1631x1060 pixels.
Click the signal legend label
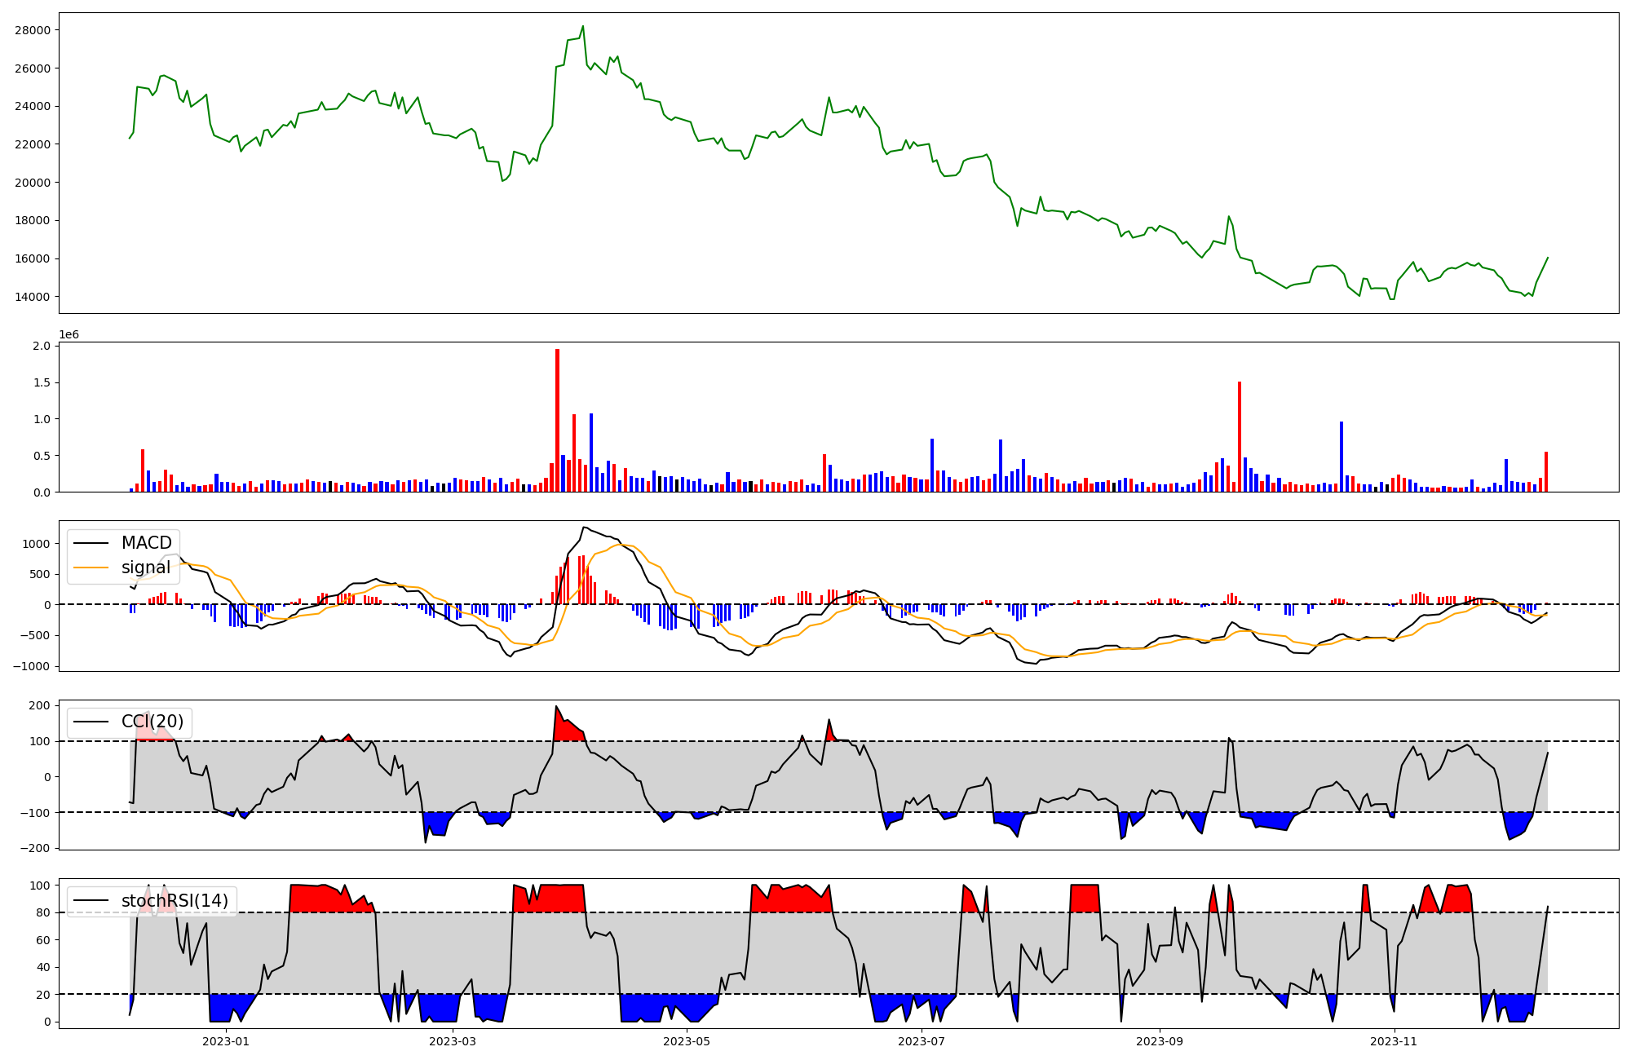click(146, 568)
